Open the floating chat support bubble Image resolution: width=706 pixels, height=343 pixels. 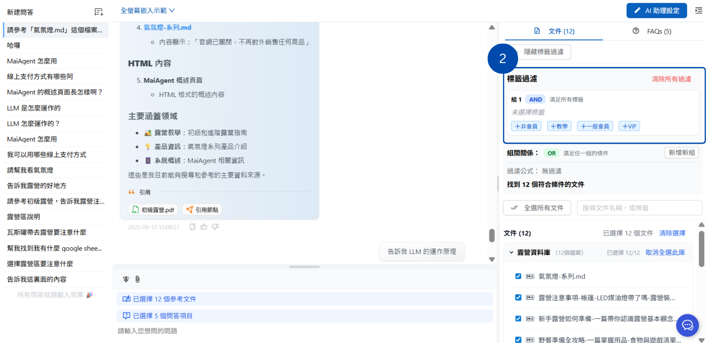[687, 325]
